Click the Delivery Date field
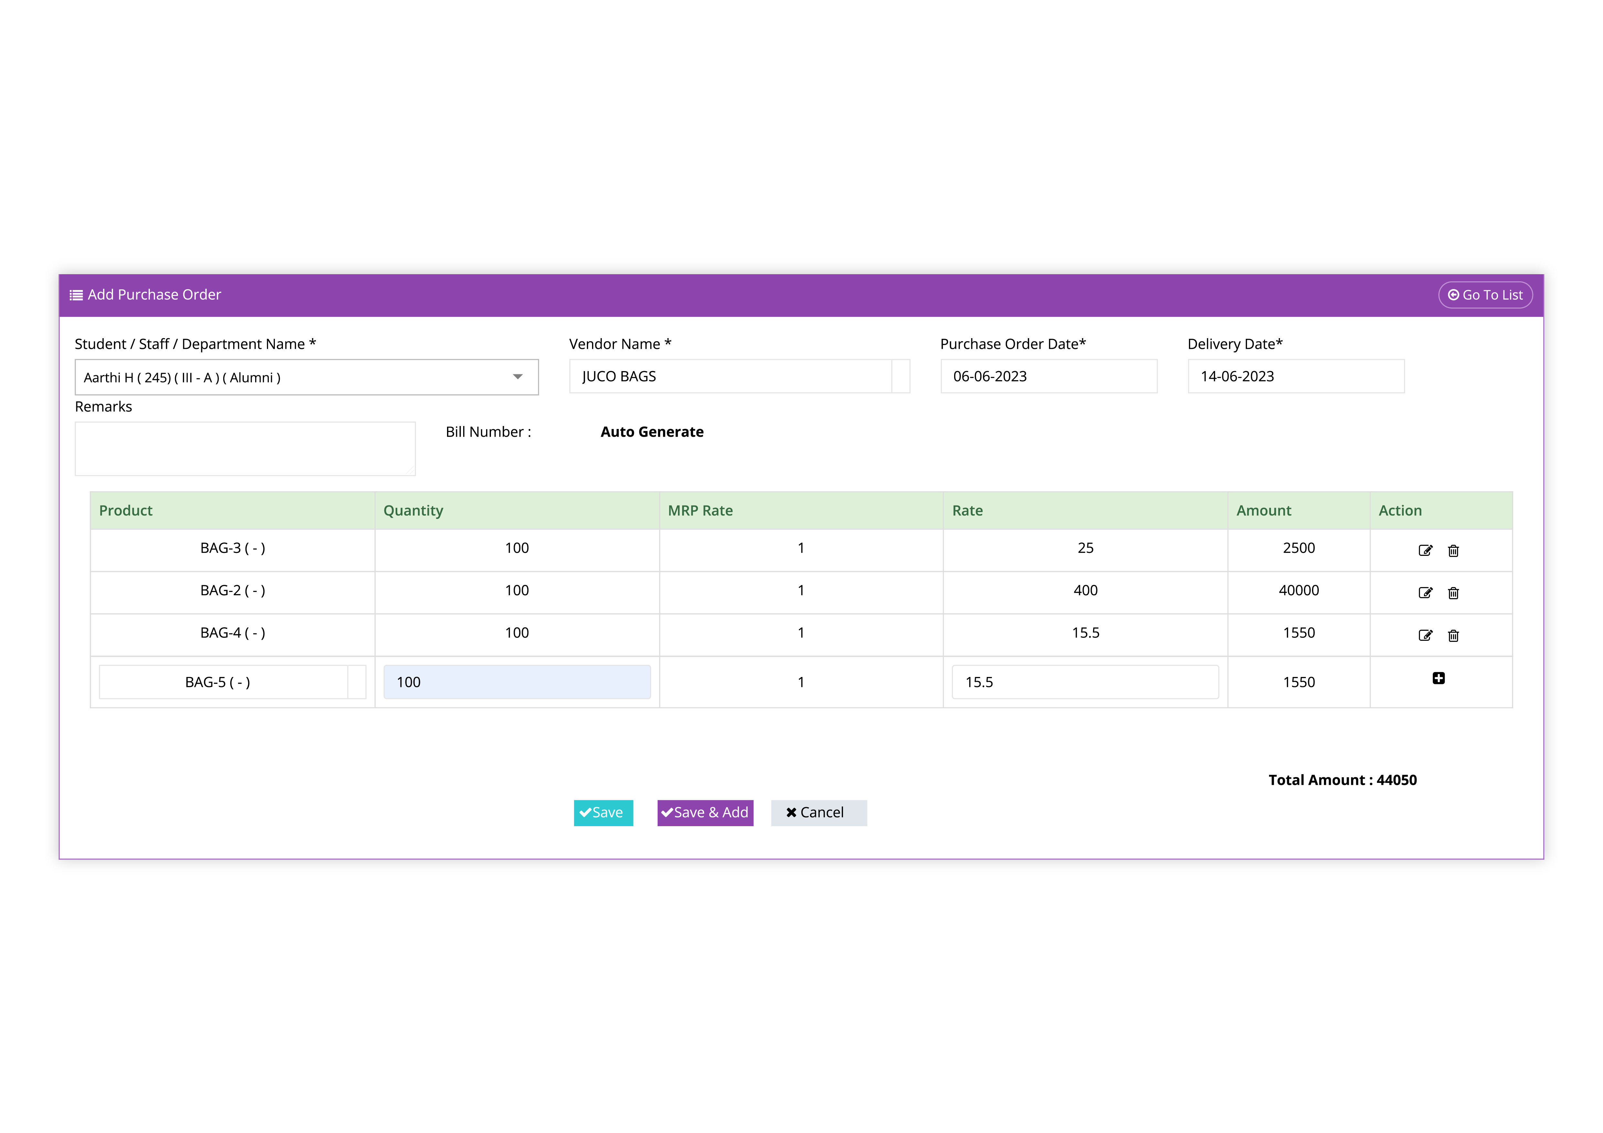This screenshot has width=1603, height=1133. tap(1295, 377)
